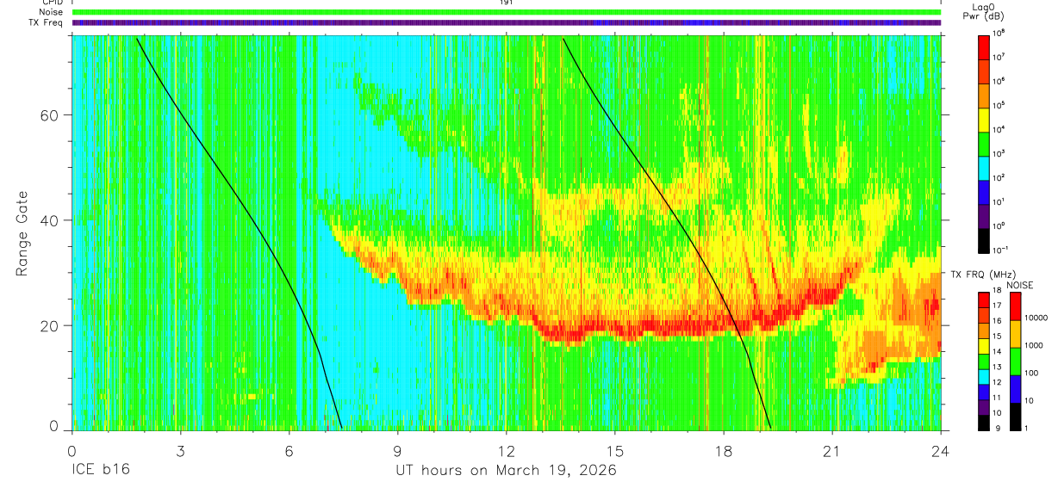
Task: Click x-axis tick label '9'
Action: (x=398, y=451)
